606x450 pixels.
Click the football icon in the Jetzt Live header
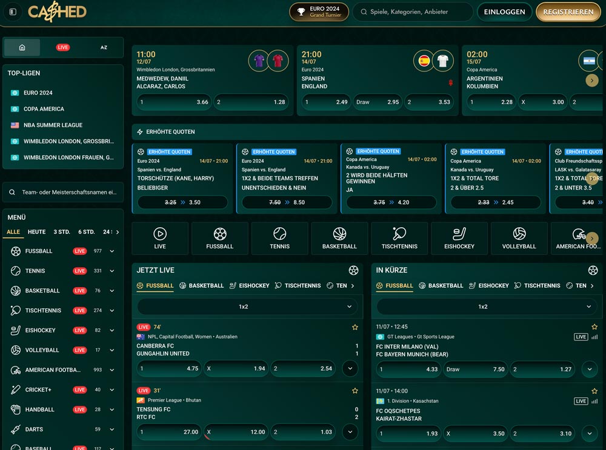(x=353, y=270)
